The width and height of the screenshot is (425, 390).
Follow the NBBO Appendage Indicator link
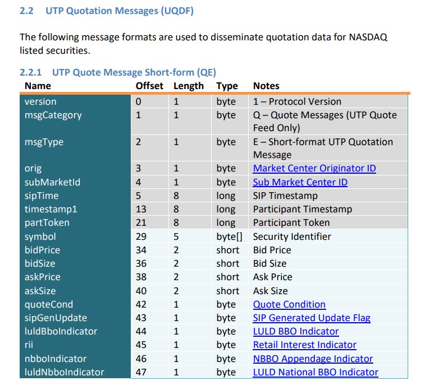pos(313,359)
